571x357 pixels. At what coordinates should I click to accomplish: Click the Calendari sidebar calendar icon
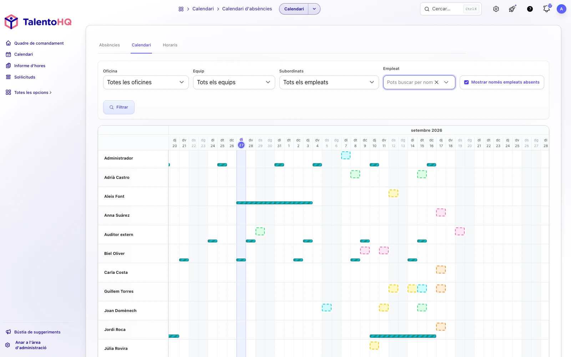point(8,54)
